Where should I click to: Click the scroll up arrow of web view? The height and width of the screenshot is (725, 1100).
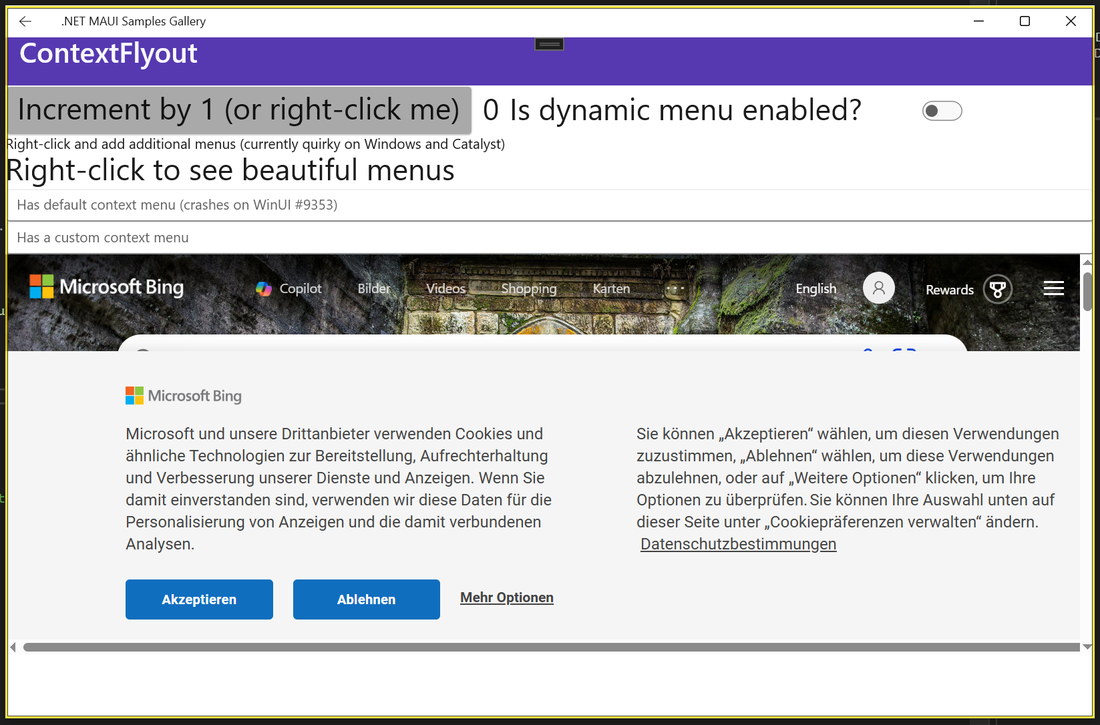pos(1087,263)
